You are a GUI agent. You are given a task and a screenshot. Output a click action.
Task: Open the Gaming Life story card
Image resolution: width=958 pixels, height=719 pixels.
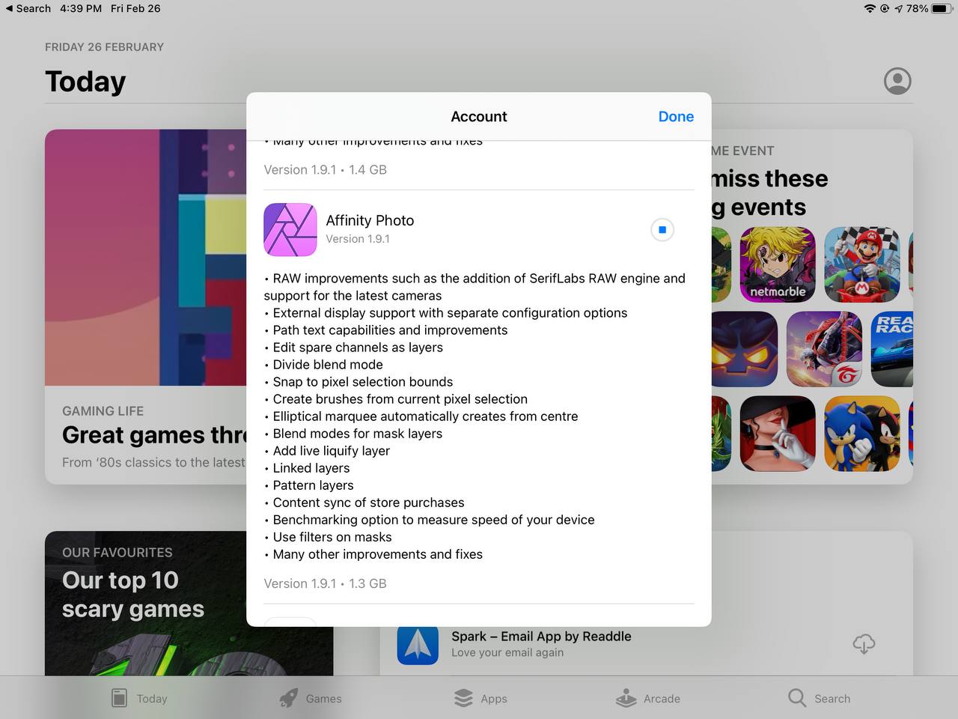(x=146, y=306)
